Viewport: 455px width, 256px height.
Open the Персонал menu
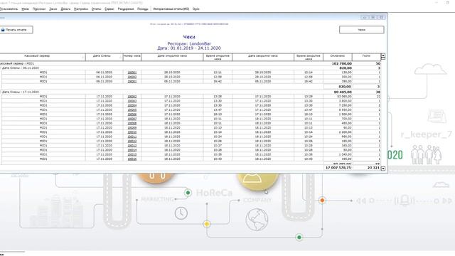[39, 9]
